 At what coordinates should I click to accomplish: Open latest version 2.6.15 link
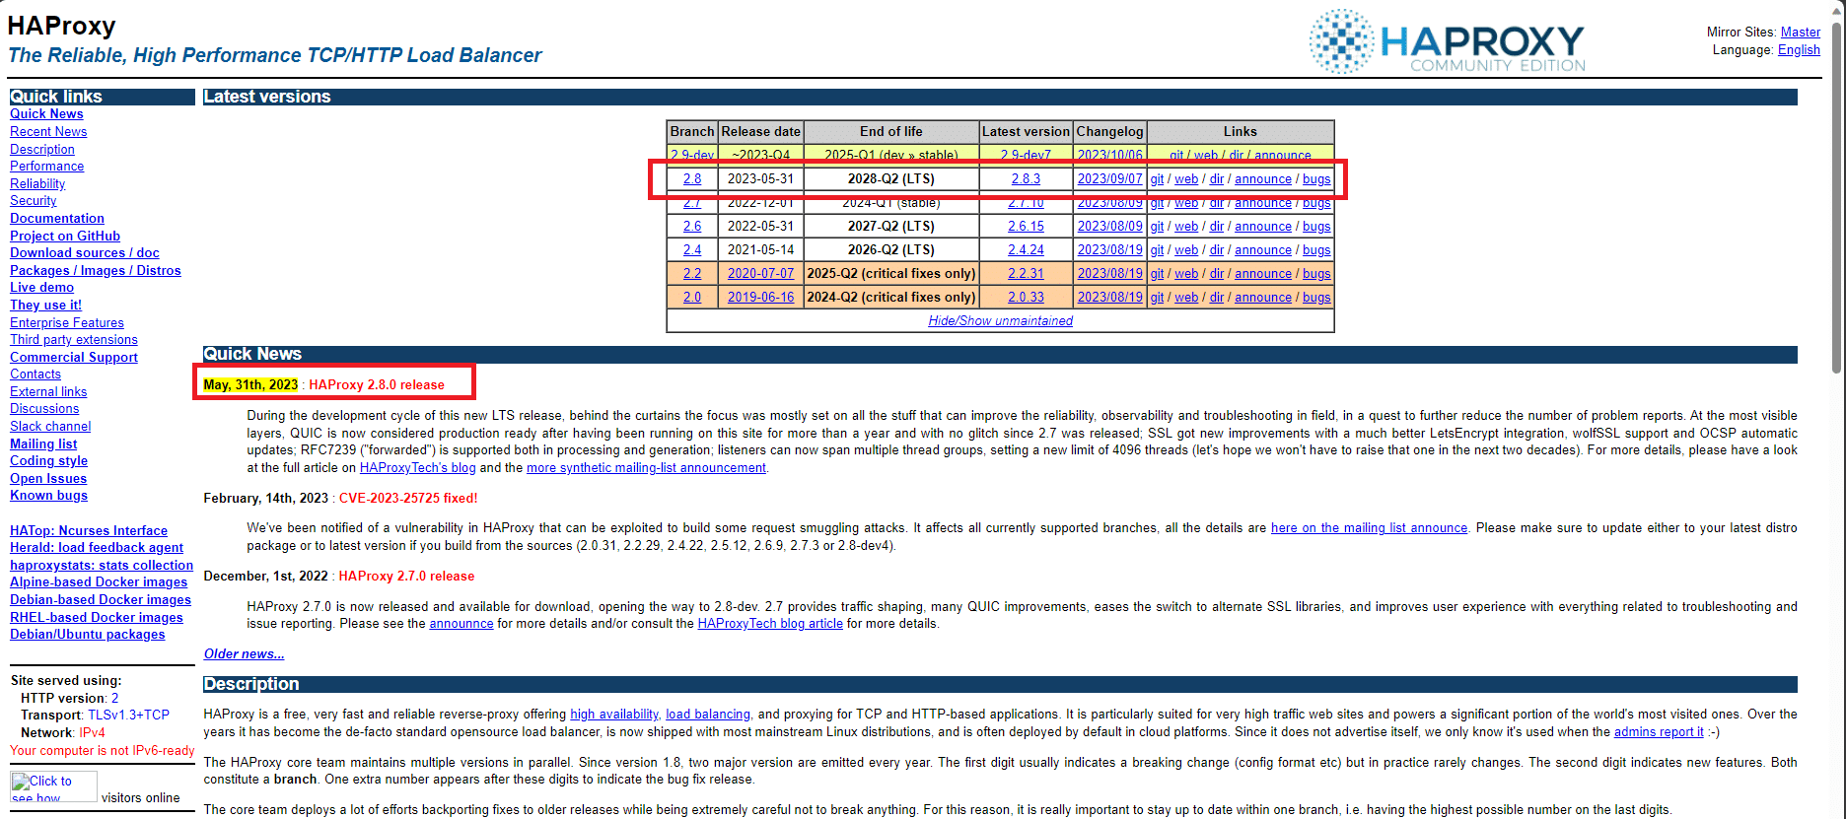click(x=1026, y=226)
